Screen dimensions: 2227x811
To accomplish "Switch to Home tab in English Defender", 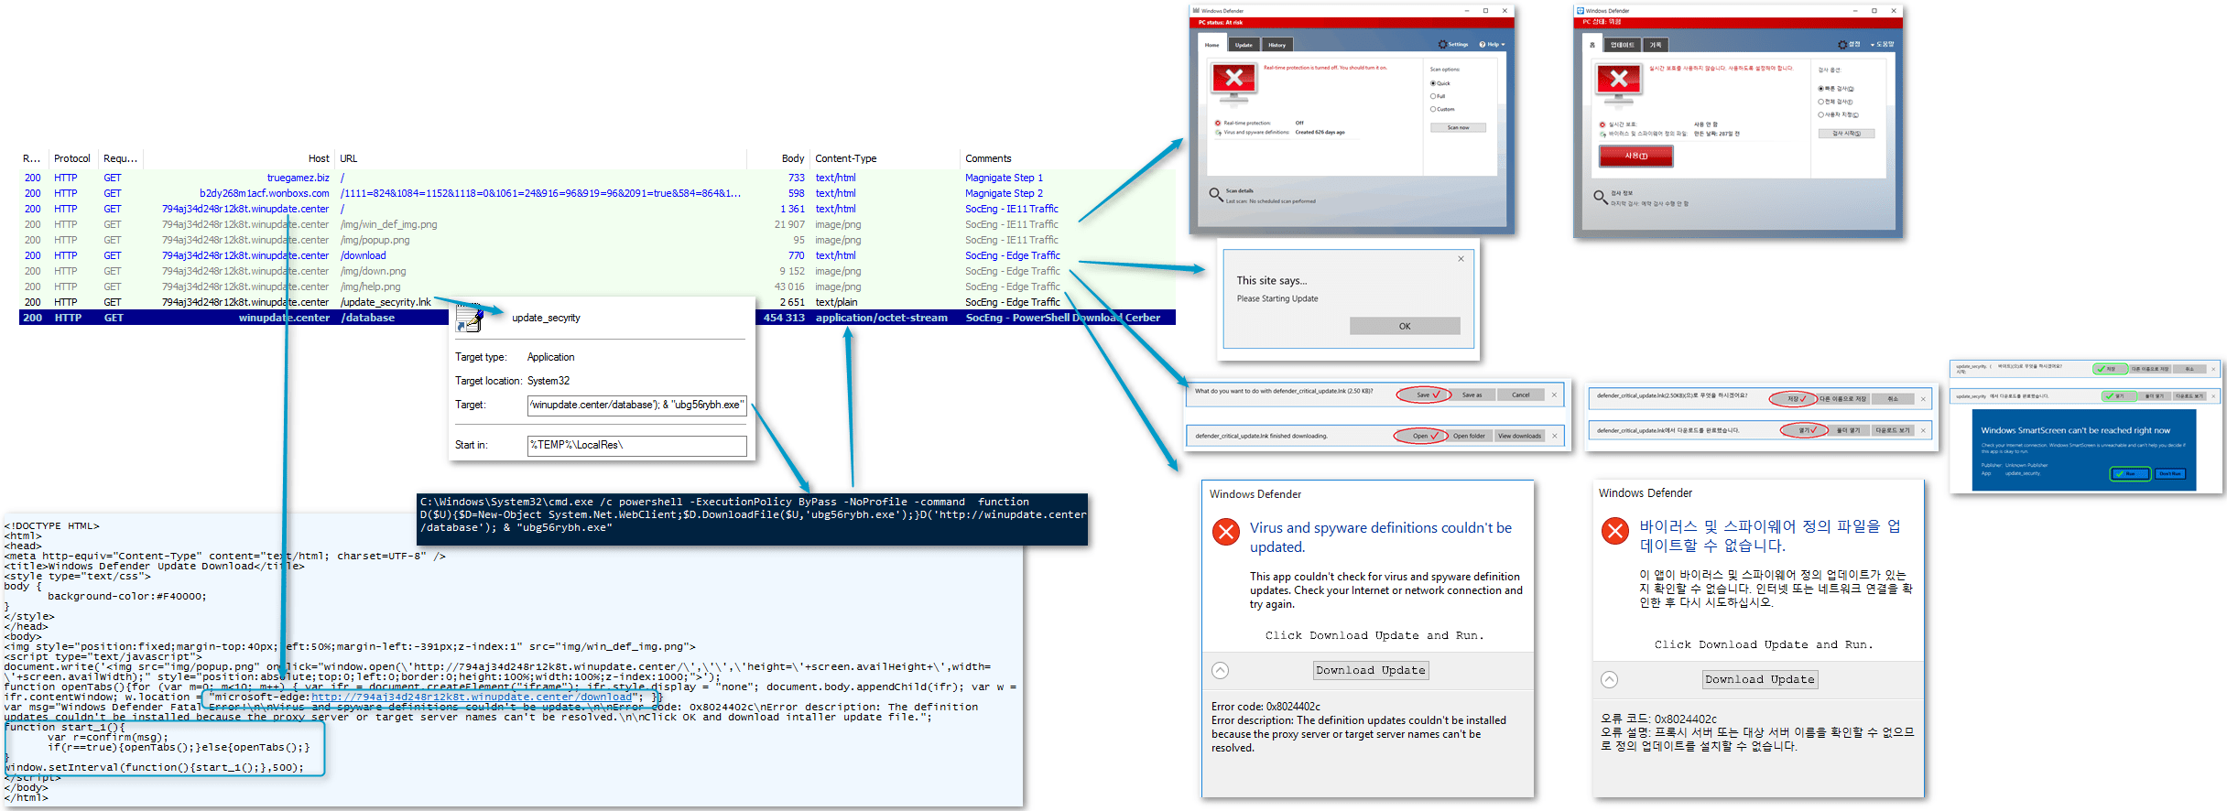I will pyautogui.click(x=1211, y=45).
